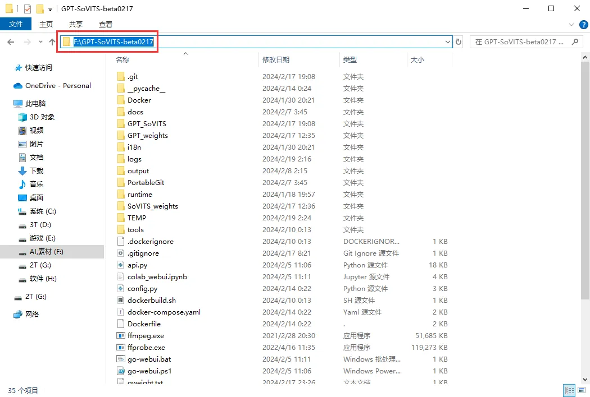Open OneDrive - Personal in sidebar
Screen dimensions: 590x397
click(52, 86)
